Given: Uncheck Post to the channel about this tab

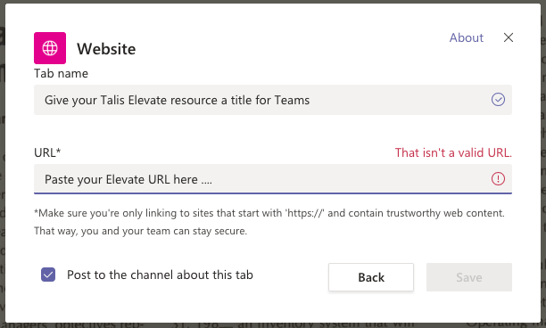Looking at the screenshot, I should tap(48, 275).
